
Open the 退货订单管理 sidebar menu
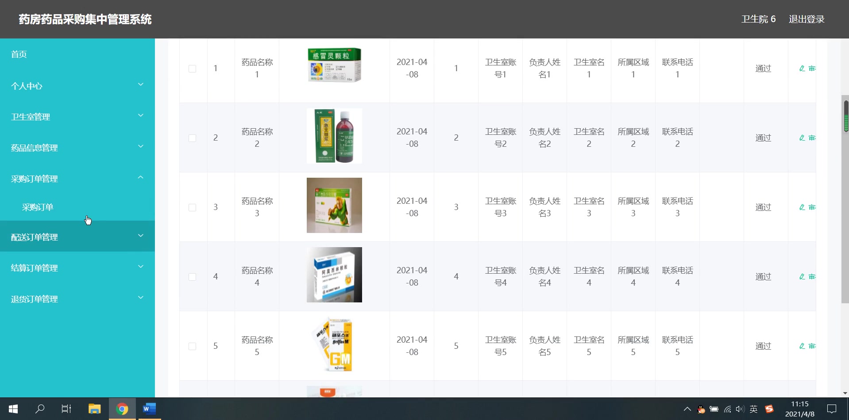point(77,299)
